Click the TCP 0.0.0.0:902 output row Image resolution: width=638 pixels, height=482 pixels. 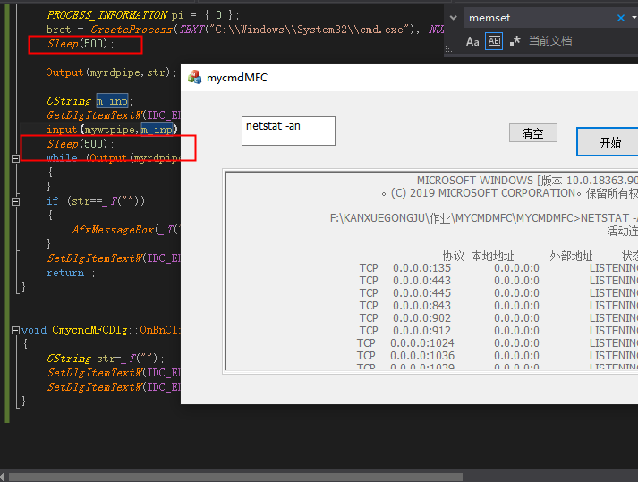[x=498, y=318]
